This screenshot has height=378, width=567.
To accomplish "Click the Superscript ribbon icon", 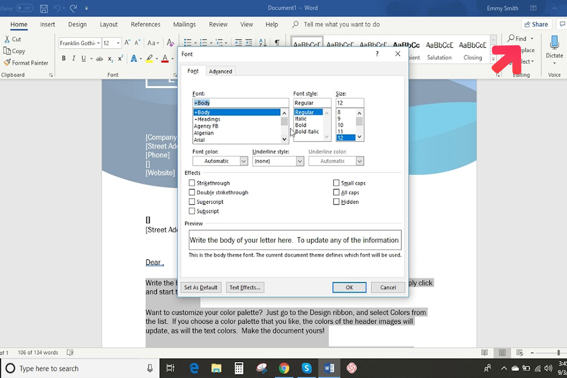I will (x=120, y=58).
